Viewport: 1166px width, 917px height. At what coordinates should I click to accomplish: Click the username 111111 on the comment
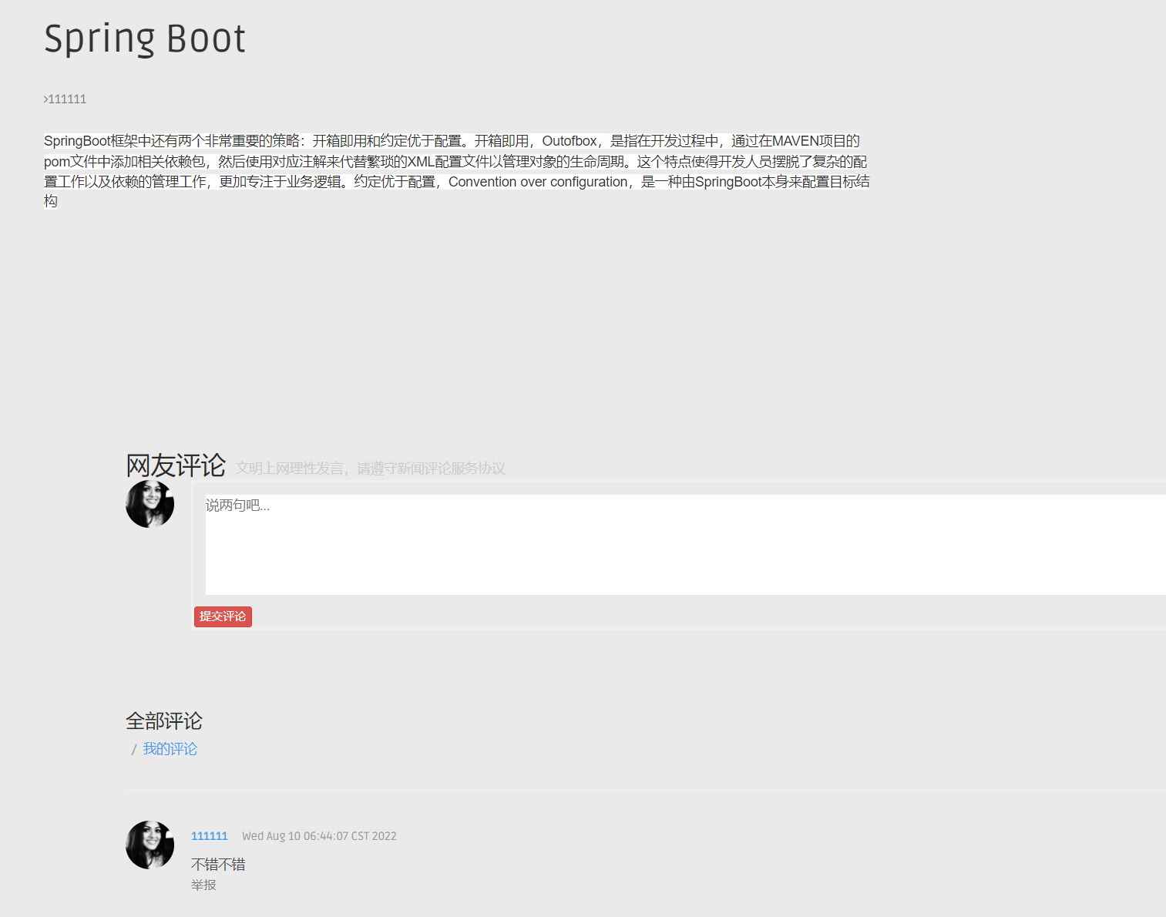point(209,835)
